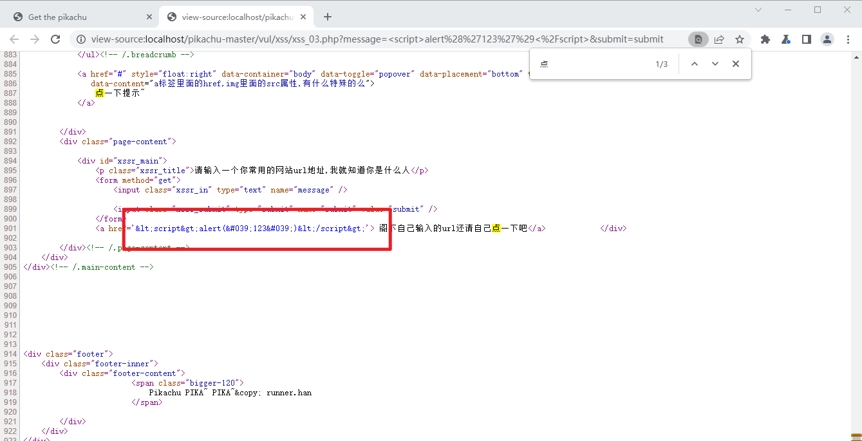
Task: Expand the tab search chevron
Action: (758, 10)
